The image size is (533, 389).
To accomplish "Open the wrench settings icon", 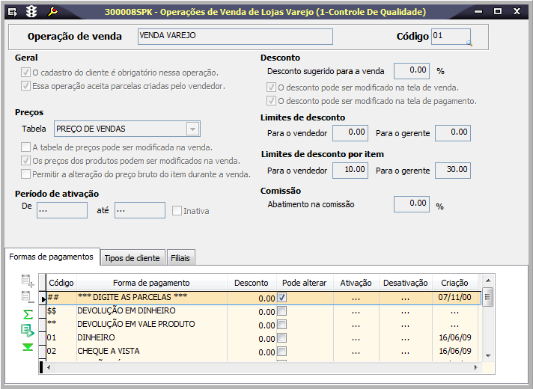I will (52, 12).
